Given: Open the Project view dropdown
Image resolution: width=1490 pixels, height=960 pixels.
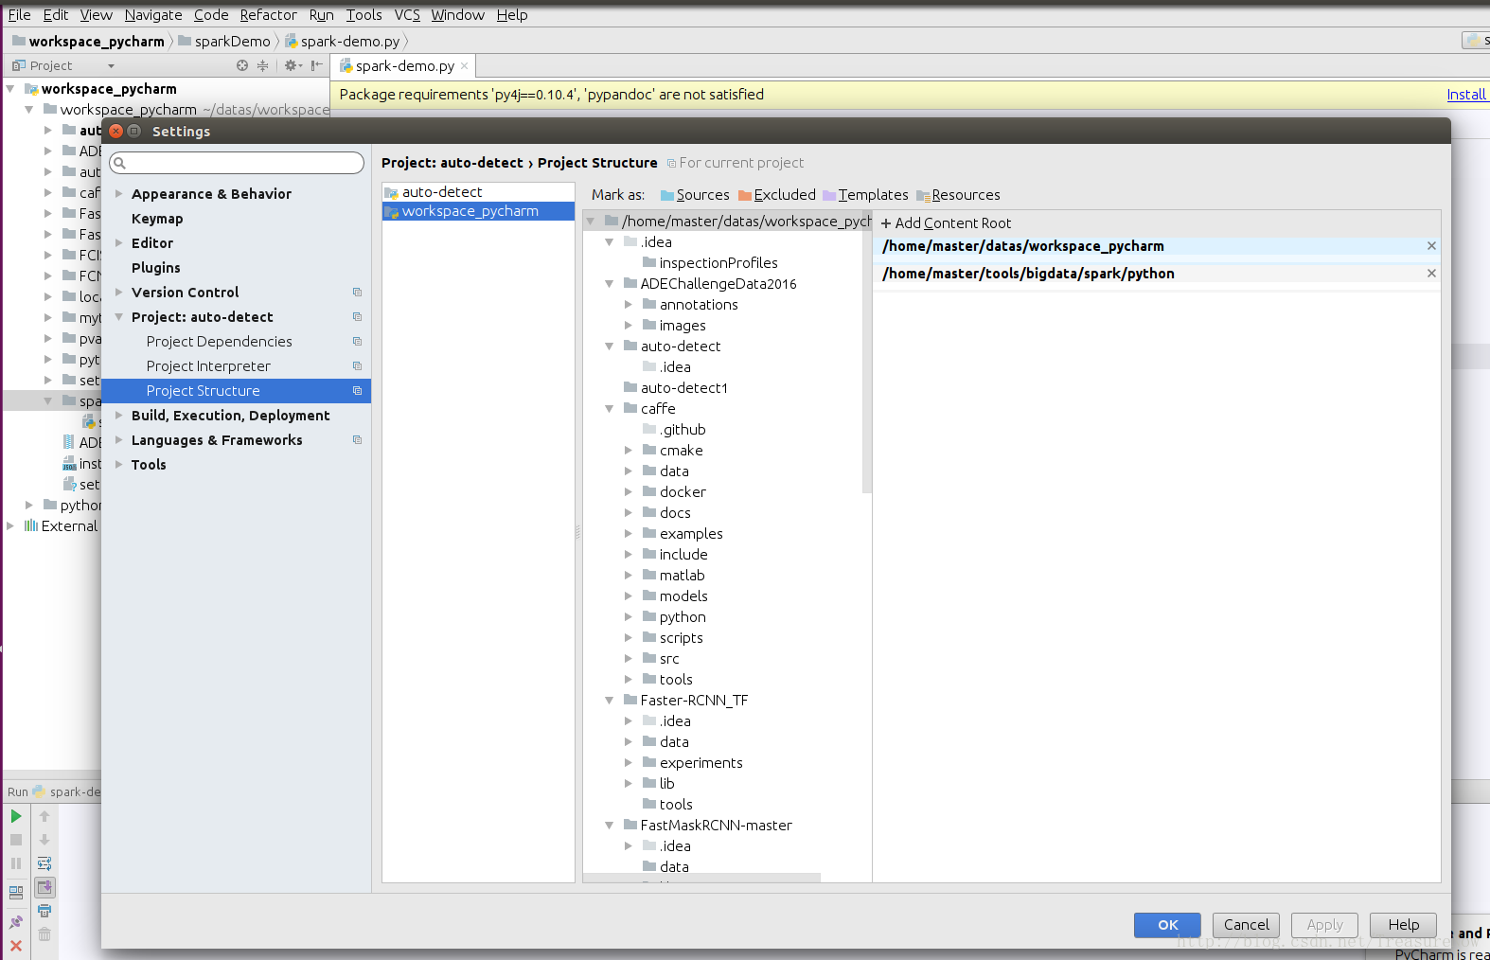Looking at the screenshot, I should click(x=111, y=66).
